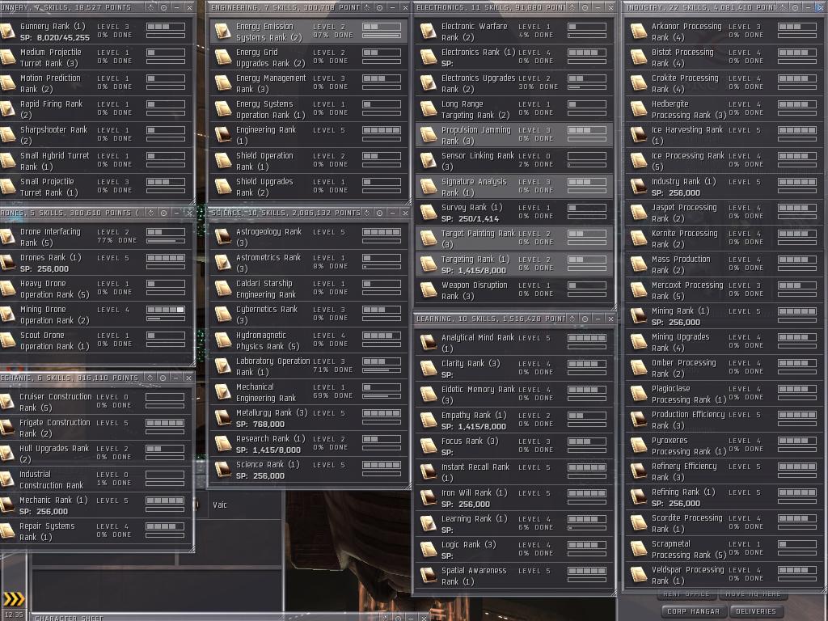Viewport: 828px width, 621px height.
Task: Click the star-shaped icon in the Electronics window header
Action: point(572,7)
